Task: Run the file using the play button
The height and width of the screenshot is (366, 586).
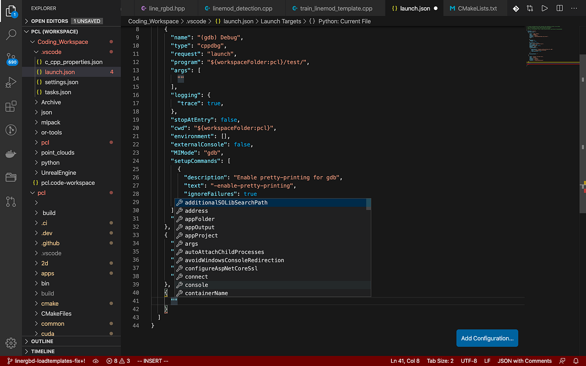Action: click(x=544, y=8)
